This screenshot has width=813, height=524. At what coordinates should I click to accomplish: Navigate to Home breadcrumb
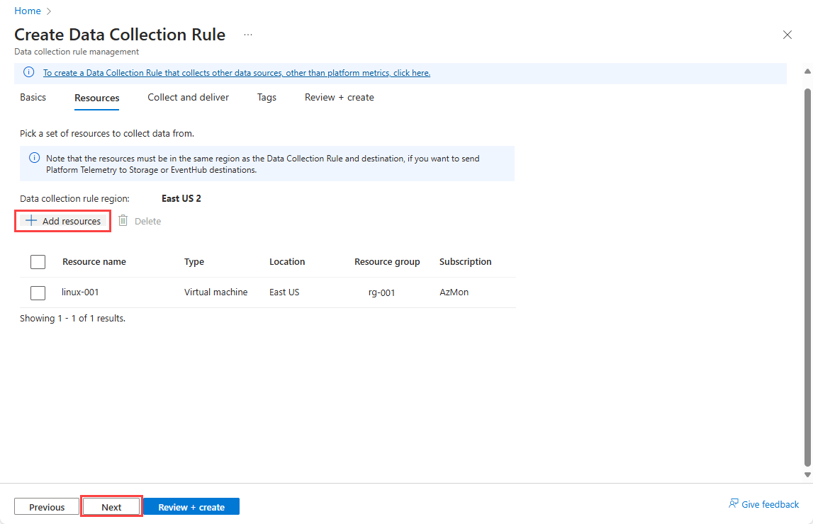pyautogui.click(x=28, y=11)
